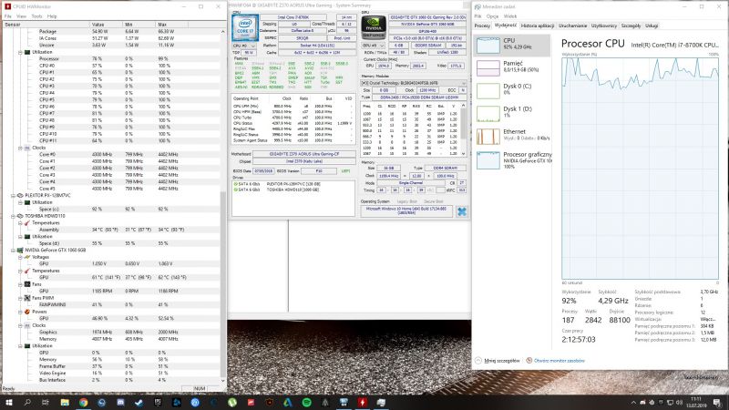Screen dimensions: 729x410
Task: Open Google Chrome from the taskbar
Action: [83, 403]
